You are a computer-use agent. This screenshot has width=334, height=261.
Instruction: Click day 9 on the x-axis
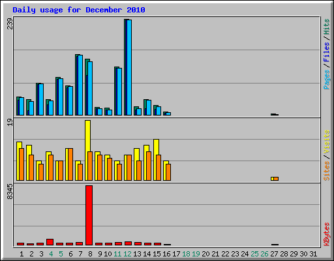[100, 254]
